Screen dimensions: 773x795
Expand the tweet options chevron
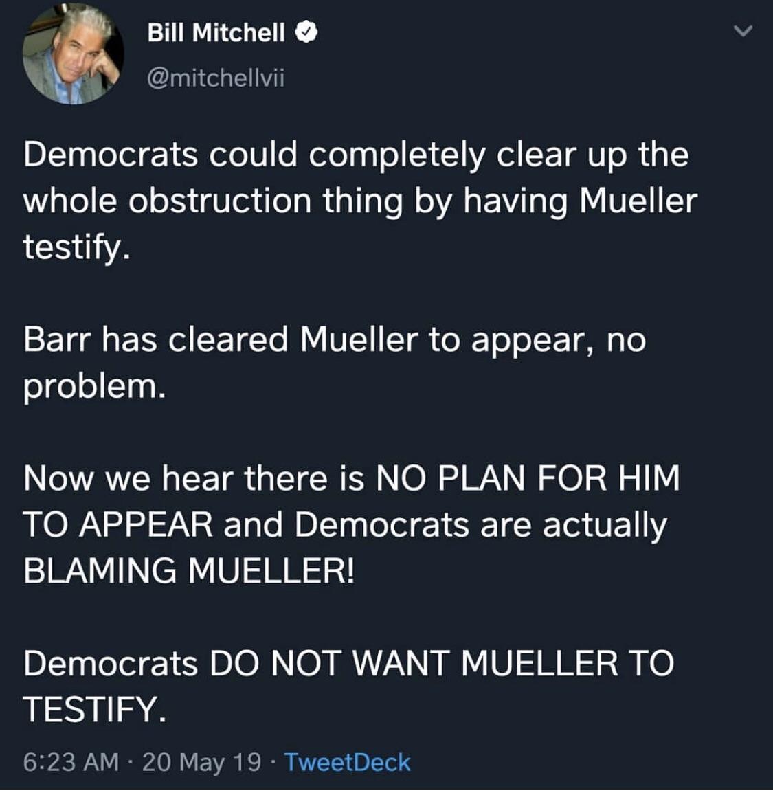click(x=743, y=32)
